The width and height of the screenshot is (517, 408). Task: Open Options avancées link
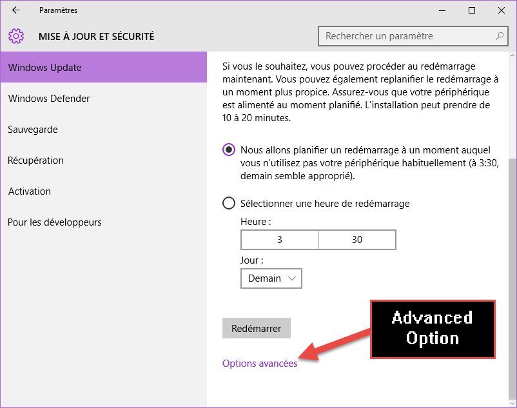(260, 363)
